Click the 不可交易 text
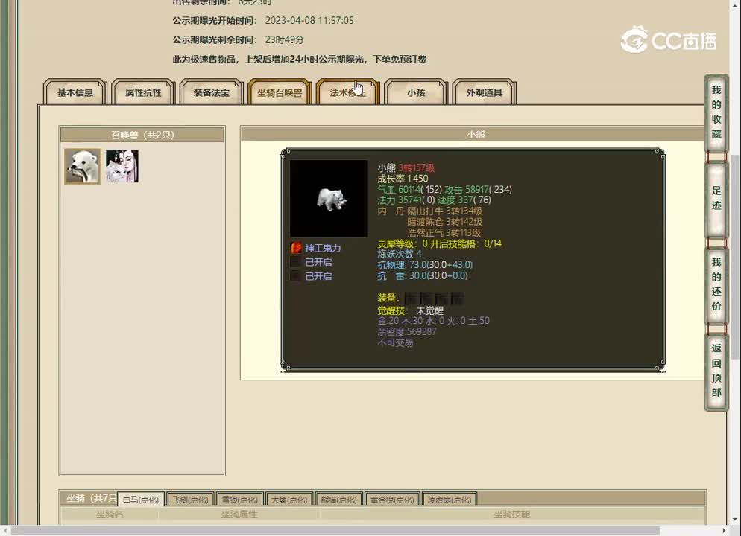This screenshot has height=536, width=741. click(x=395, y=342)
